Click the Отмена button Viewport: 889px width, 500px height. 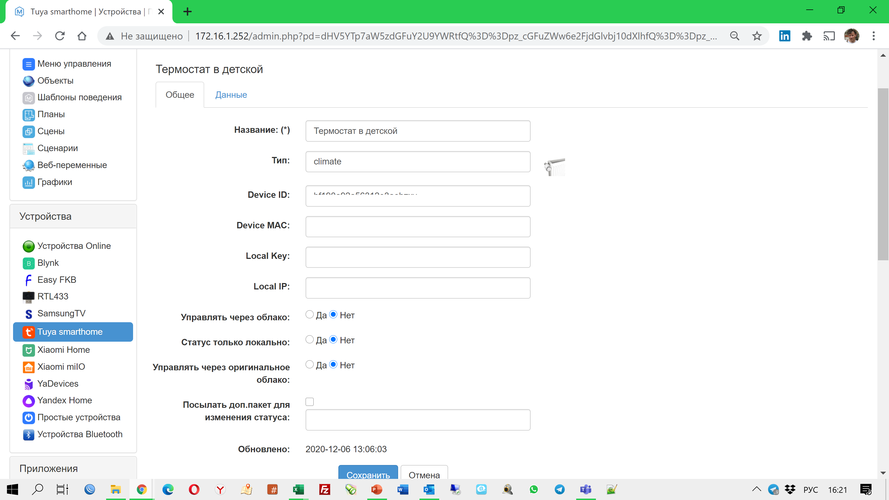tap(424, 475)
